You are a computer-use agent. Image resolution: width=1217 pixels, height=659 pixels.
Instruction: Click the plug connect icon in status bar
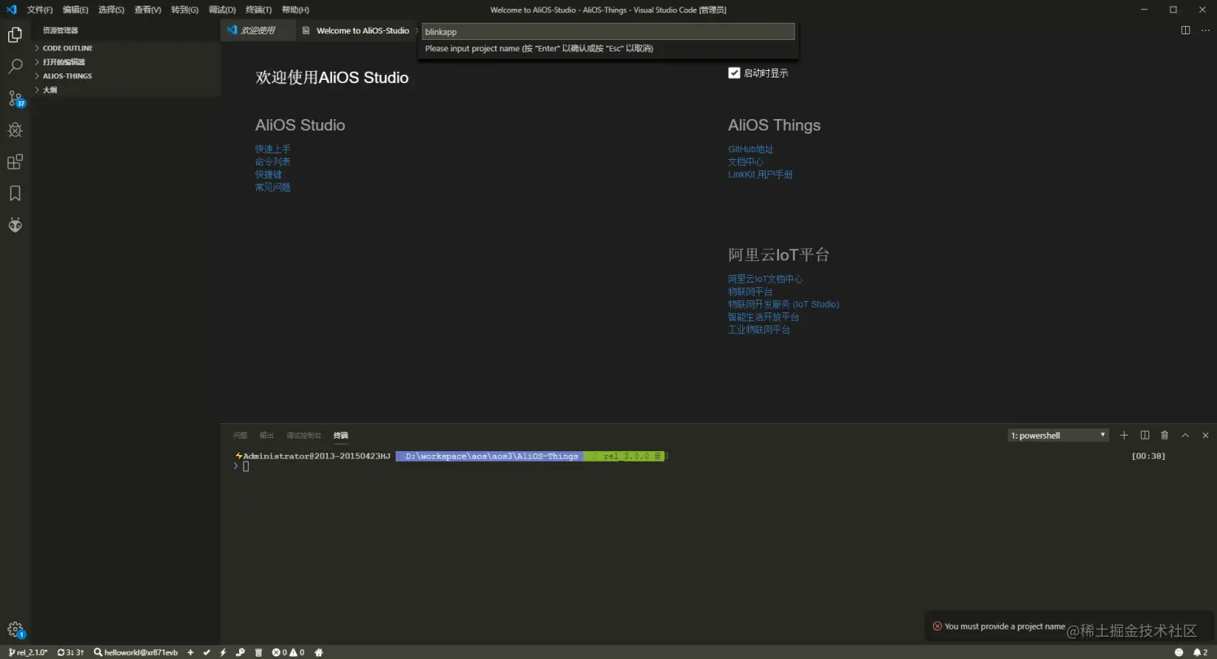[x=240, y=652]
